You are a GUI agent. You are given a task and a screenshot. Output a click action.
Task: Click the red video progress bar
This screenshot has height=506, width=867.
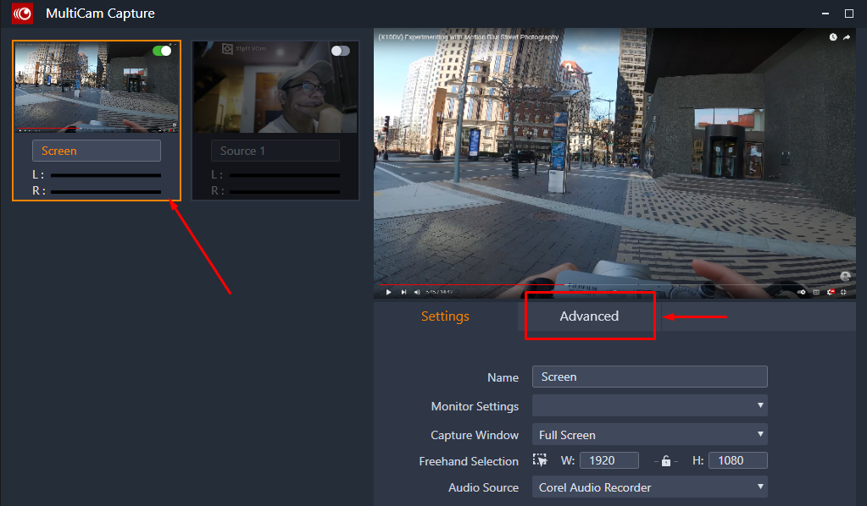coord(509,284)
